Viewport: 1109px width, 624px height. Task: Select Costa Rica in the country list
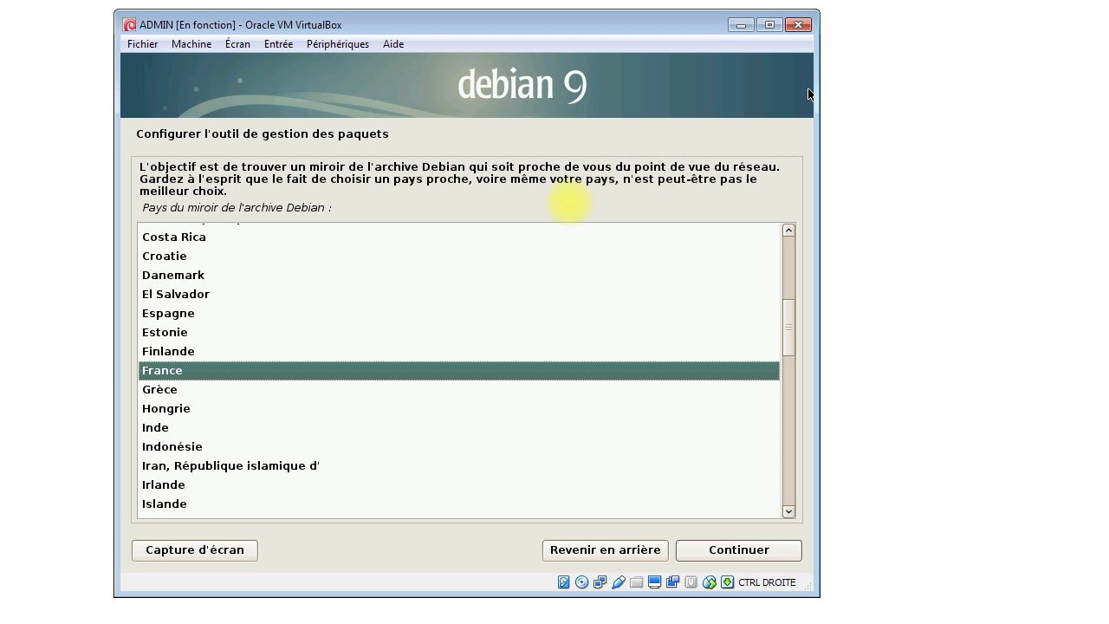[x=459, y=237]
